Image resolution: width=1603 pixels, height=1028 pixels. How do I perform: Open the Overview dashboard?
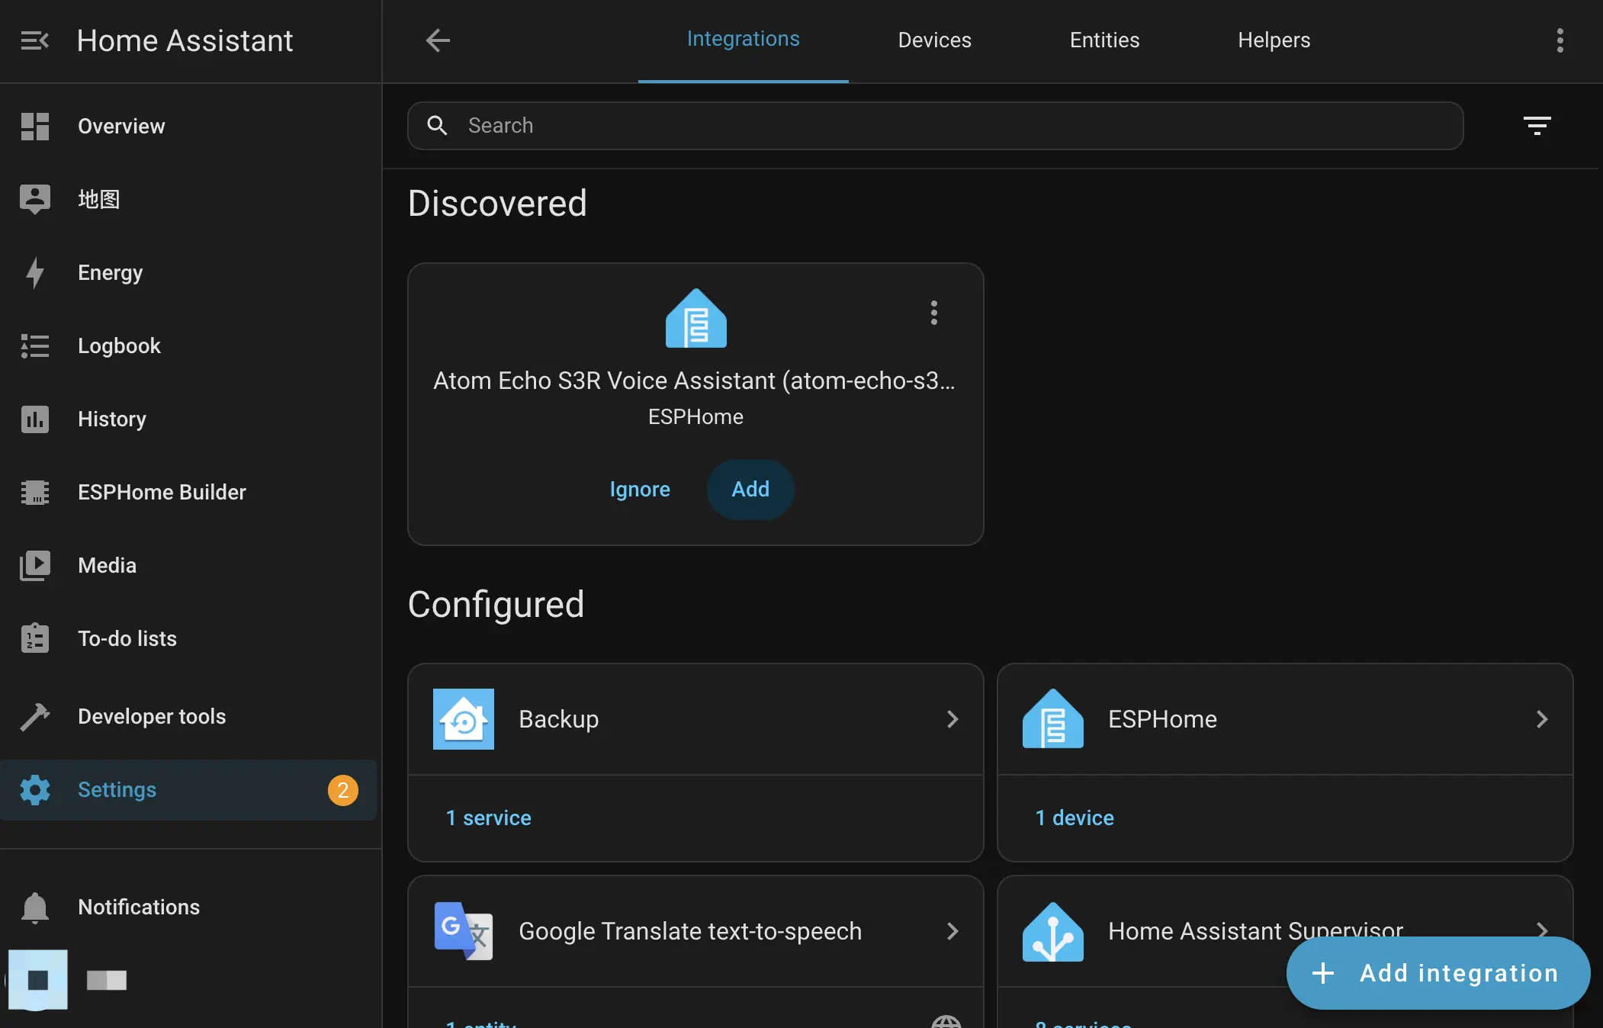point(120,126)
